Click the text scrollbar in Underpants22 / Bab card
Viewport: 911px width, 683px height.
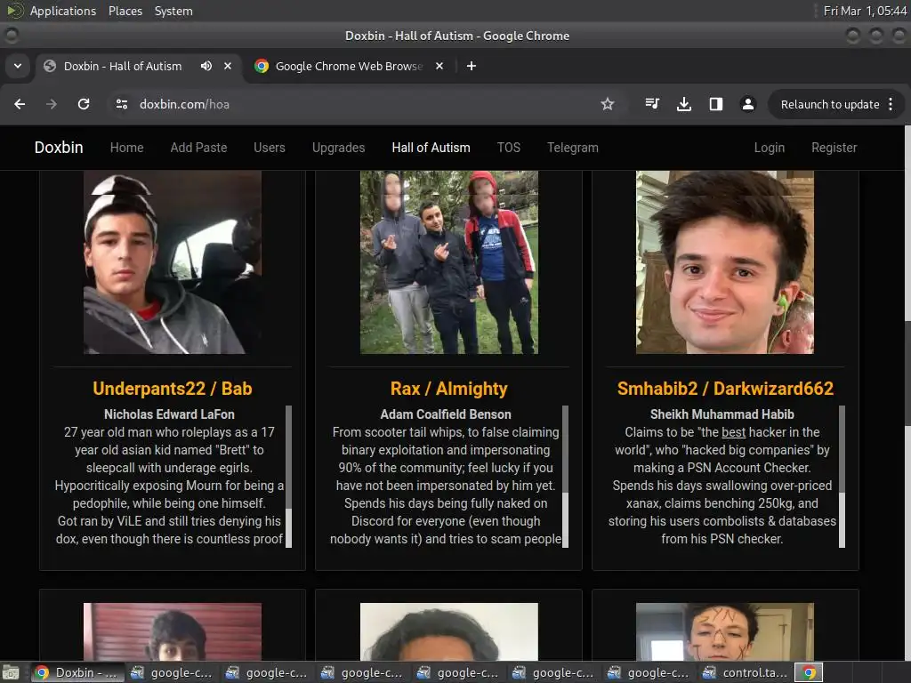pyautogui.click(x=289, y=477)
